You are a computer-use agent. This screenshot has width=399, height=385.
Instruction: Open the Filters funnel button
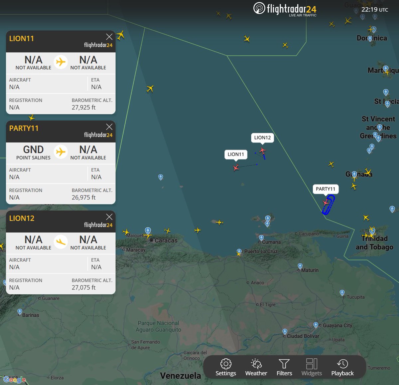[x=284, y=367]
